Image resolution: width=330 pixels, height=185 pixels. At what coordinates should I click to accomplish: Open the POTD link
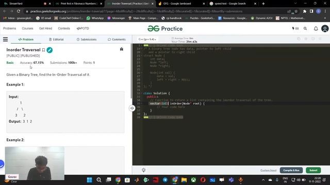(82, 28)
